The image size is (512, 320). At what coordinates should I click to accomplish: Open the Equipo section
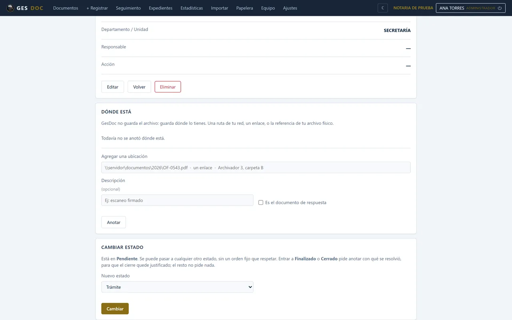coord(268,8)
